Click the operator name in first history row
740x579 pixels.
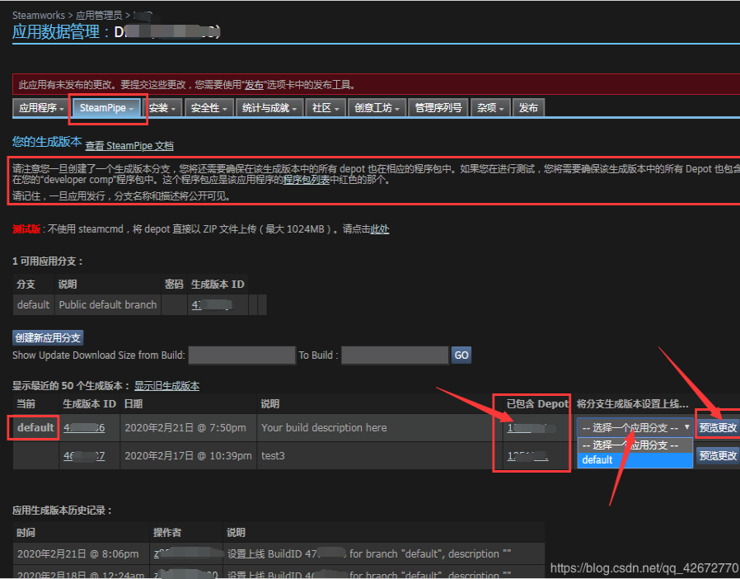187,554
